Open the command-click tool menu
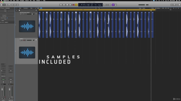 (x=100, y=8)
